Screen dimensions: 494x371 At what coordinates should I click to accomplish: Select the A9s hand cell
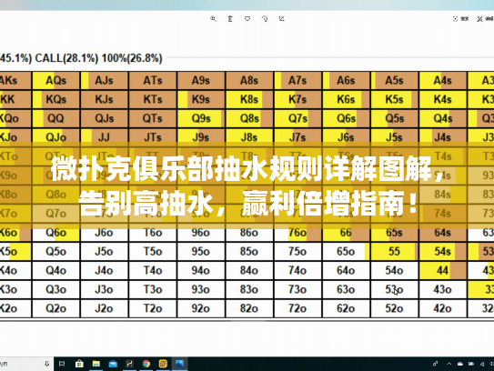pyautogui.click(x=201, y=81)
